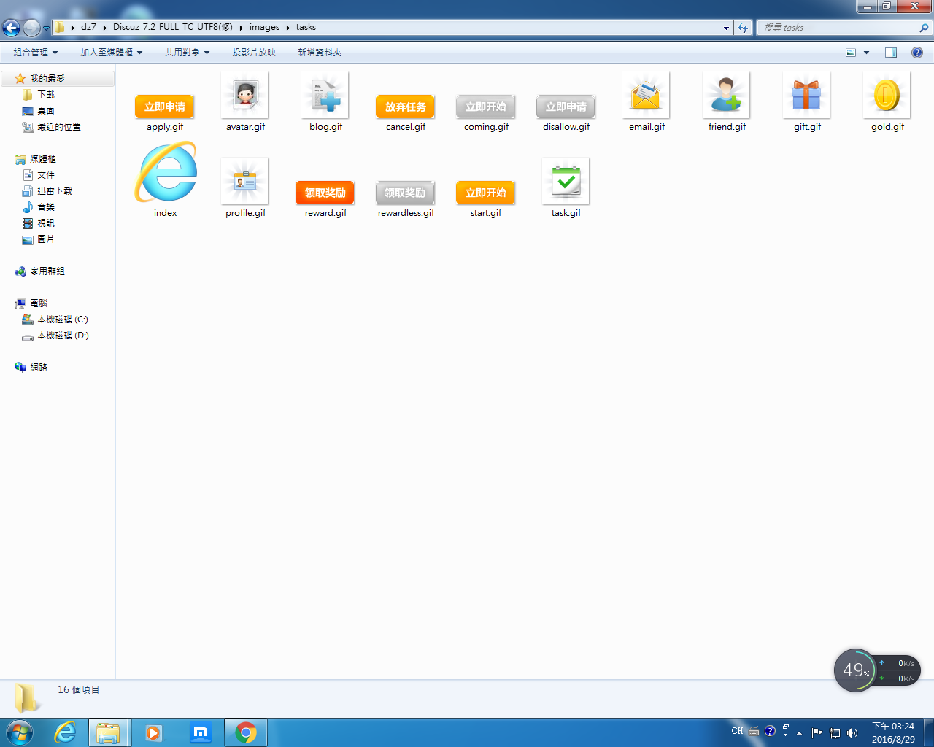Open the address bar history dropdown
Viewport: 934px width, 747px height.
click(726, 28)
